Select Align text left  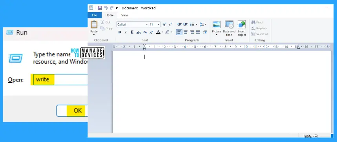point(179,32)
